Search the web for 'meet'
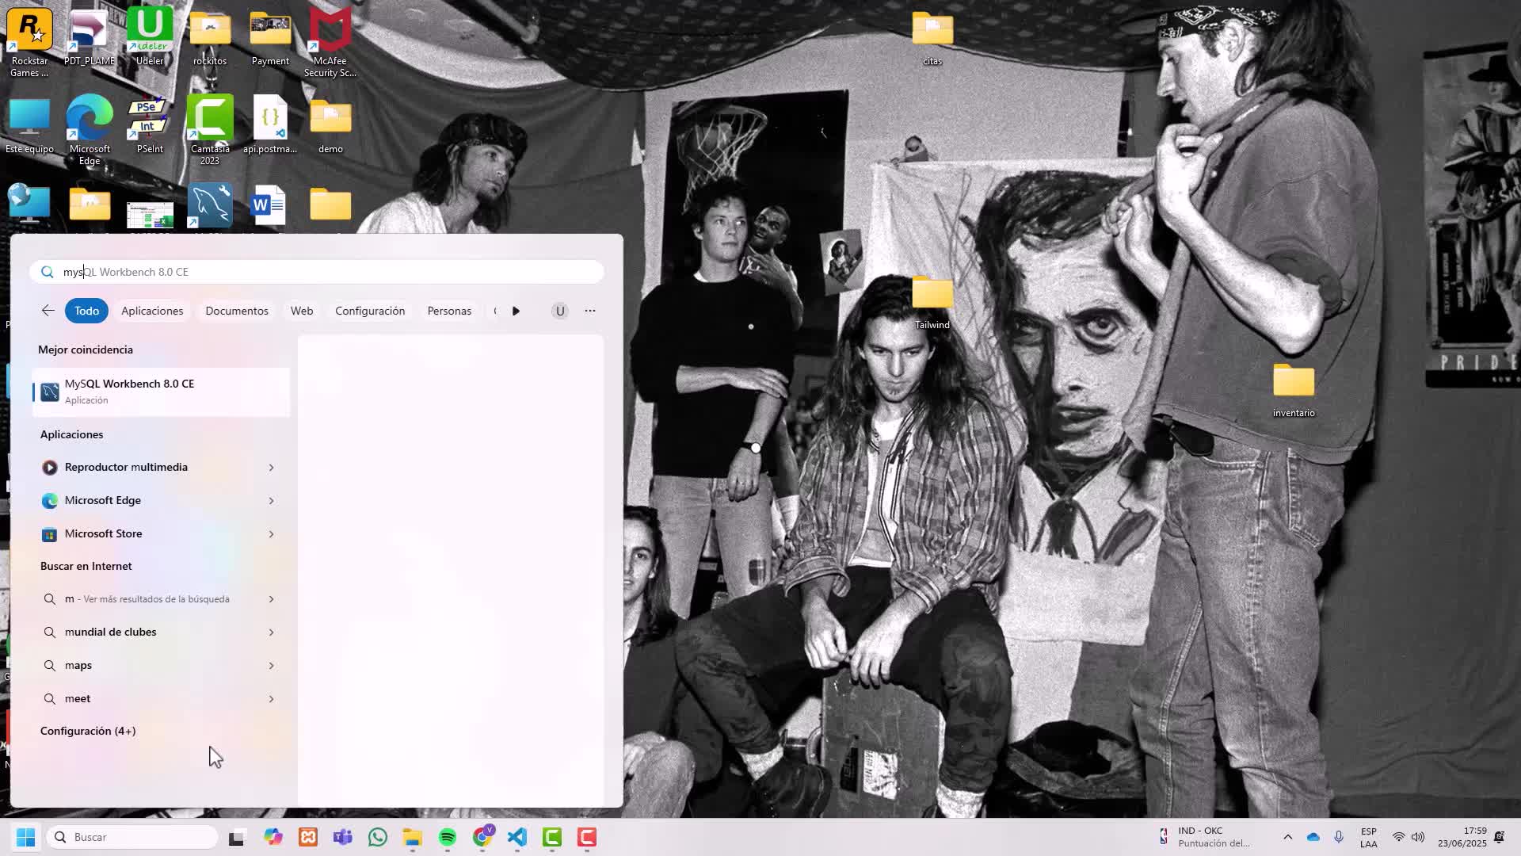Viewport: 1521px width, 856px height. click(161, 699)
